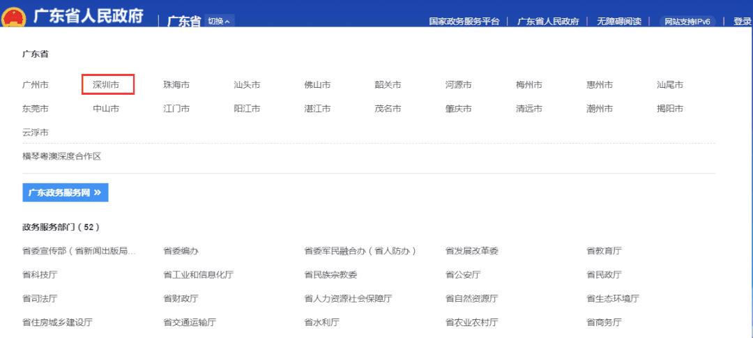Open 国家政务服务平台 link
This screenshot has height=338, width=753.
pyautogui.click(x=464, y=22)
